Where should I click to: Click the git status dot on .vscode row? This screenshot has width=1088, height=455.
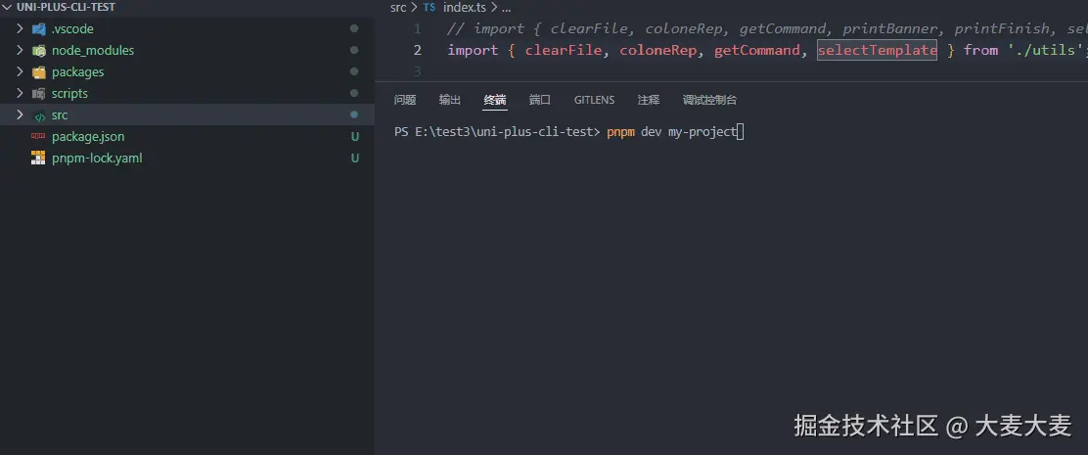coord(354,28)
